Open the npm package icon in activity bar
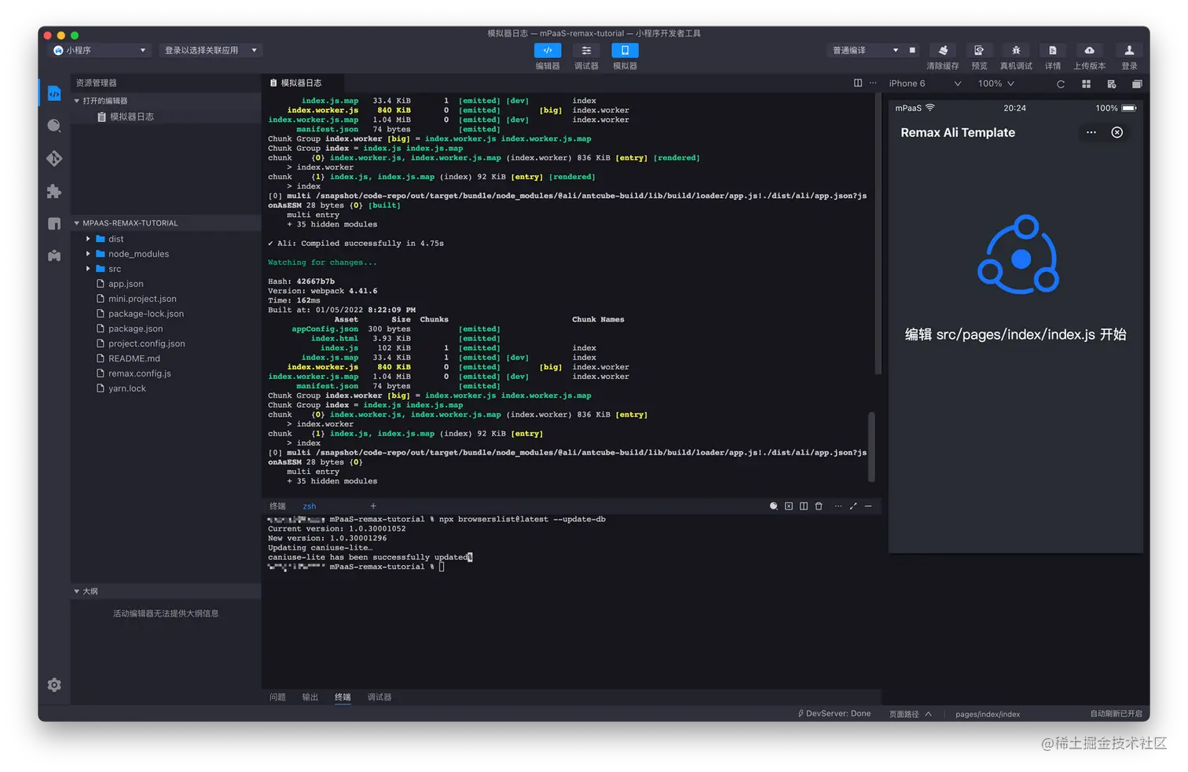1188x772 pixels. pos(54,223)
